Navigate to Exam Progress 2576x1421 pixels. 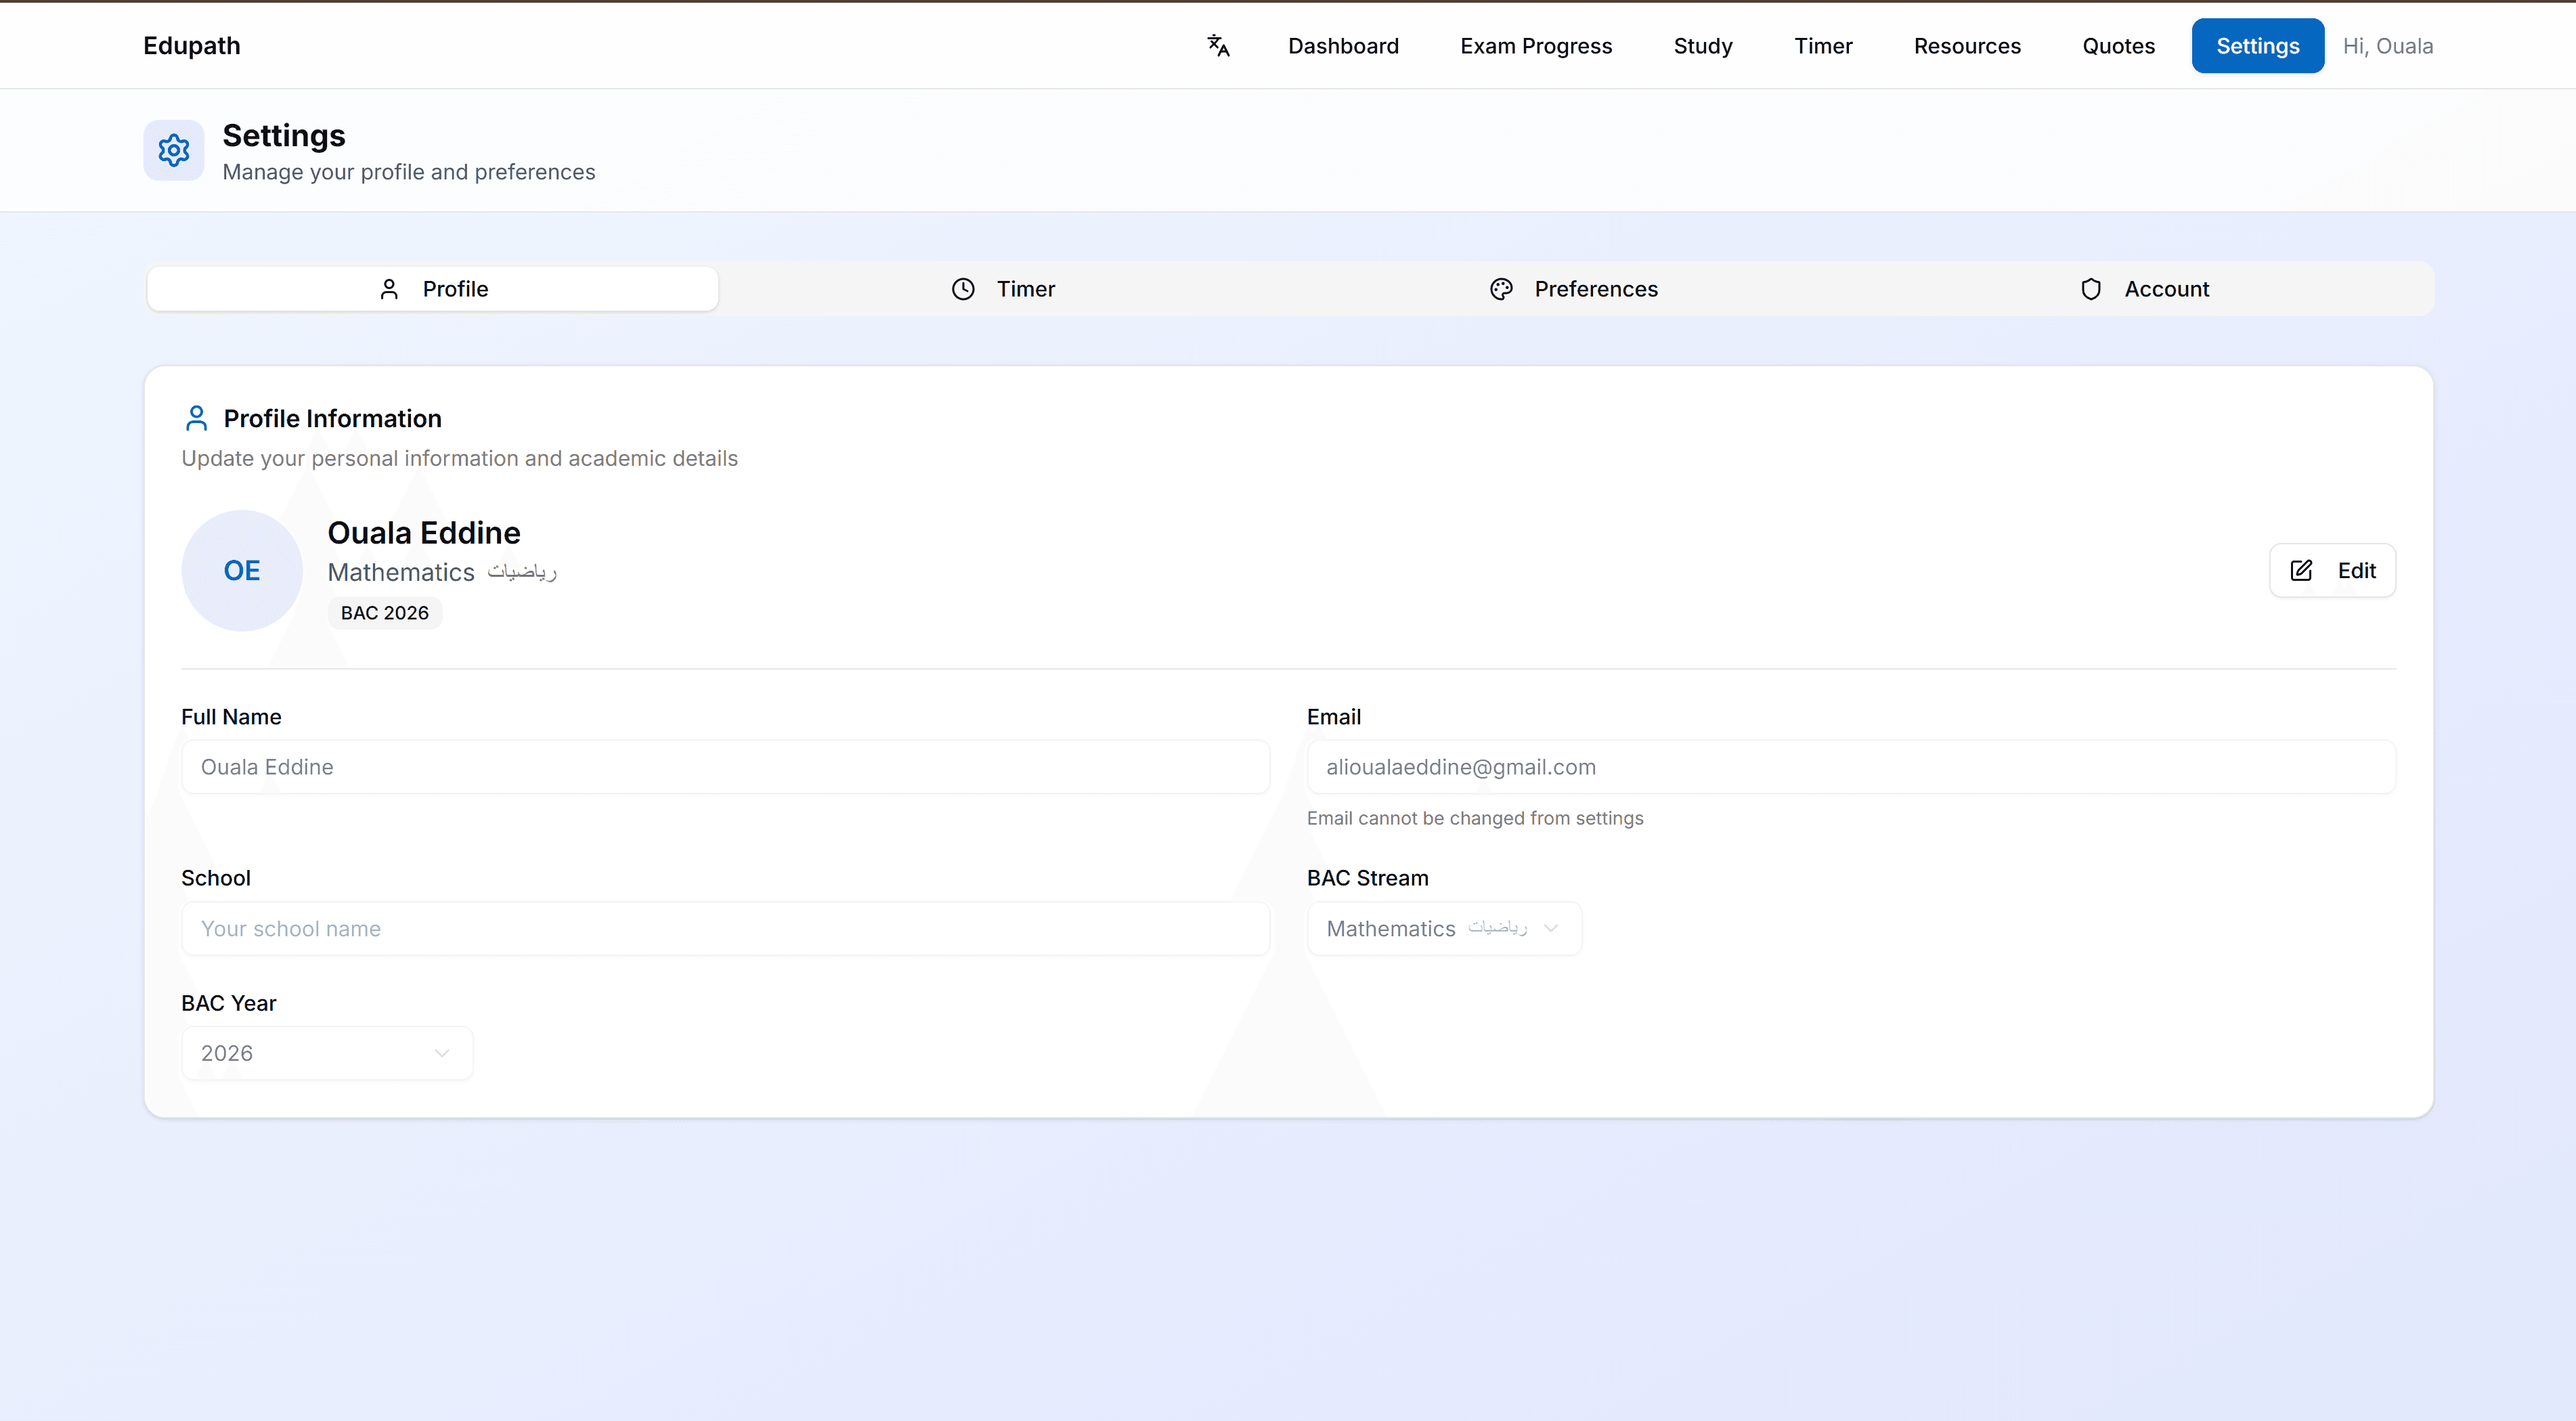[1536, 45]
